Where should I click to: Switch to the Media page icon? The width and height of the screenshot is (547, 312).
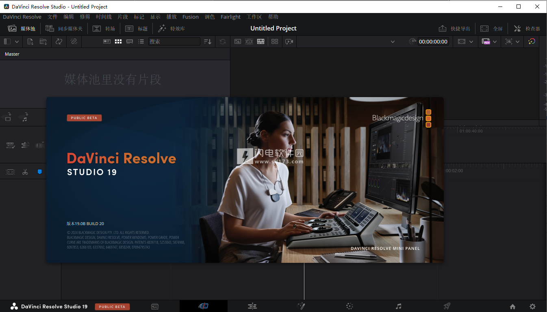point(155,306)
